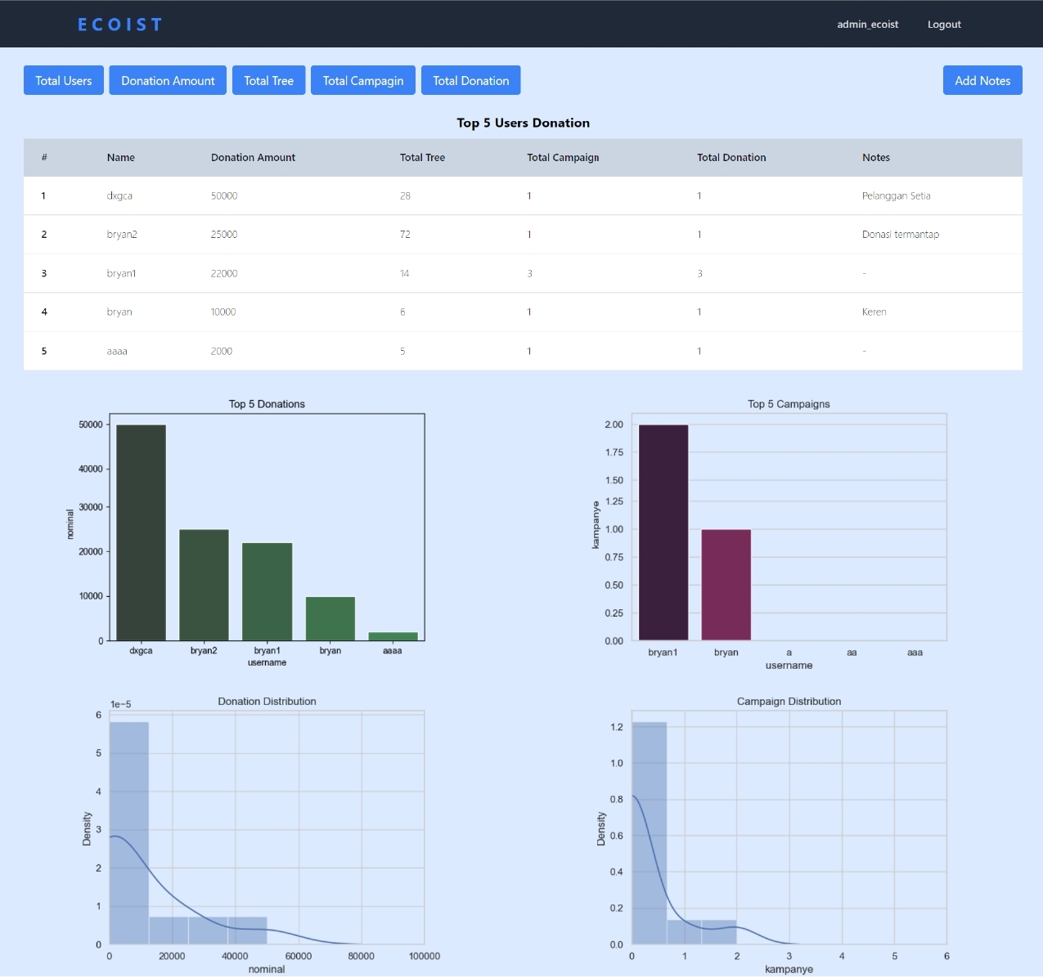Image resolution: width=1043 pixels, height=978 pixels.
Task: Log out using the Logout link
Action: [944, 25]
